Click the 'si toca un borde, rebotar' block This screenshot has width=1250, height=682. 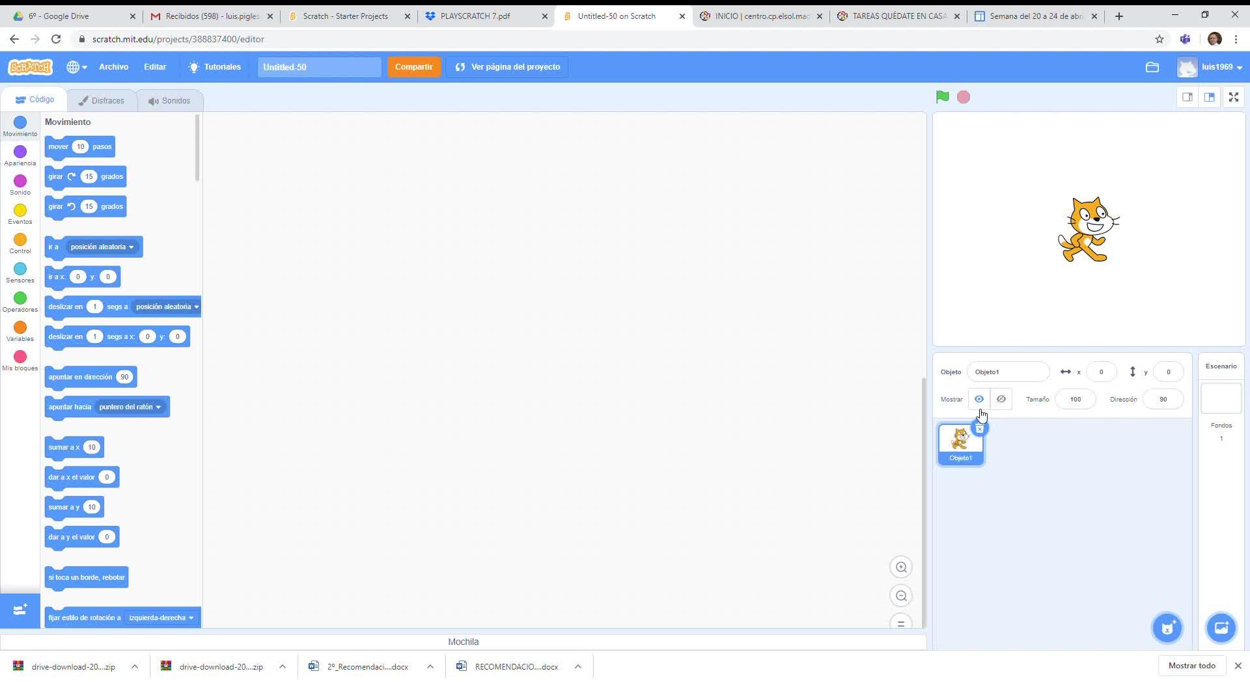click(86, 578)
